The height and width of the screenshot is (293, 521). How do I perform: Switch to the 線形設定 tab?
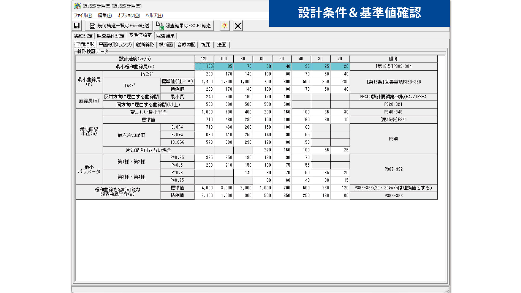coord(83,36)
